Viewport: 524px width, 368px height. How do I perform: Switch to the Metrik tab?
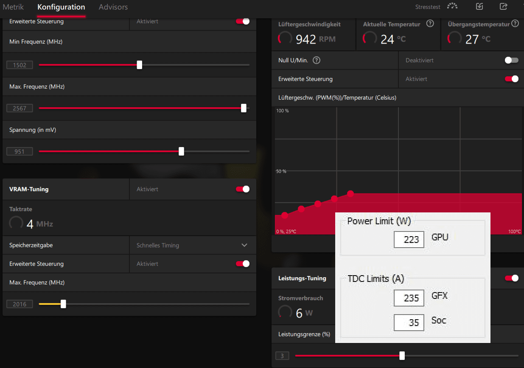point(13,7)
